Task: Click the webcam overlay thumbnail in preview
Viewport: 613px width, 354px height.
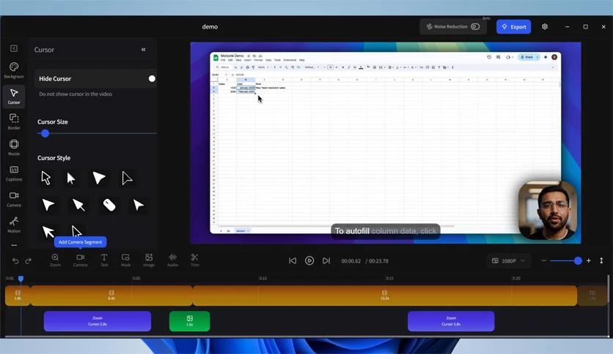Action: tap(547, 211)
